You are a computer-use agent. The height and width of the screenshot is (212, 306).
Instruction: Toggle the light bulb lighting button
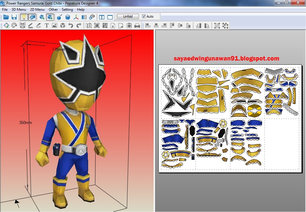click(24, 17)
